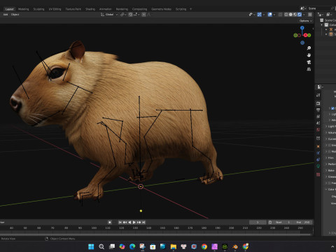Toggle X-ray in the viewport header

[281, 15]
